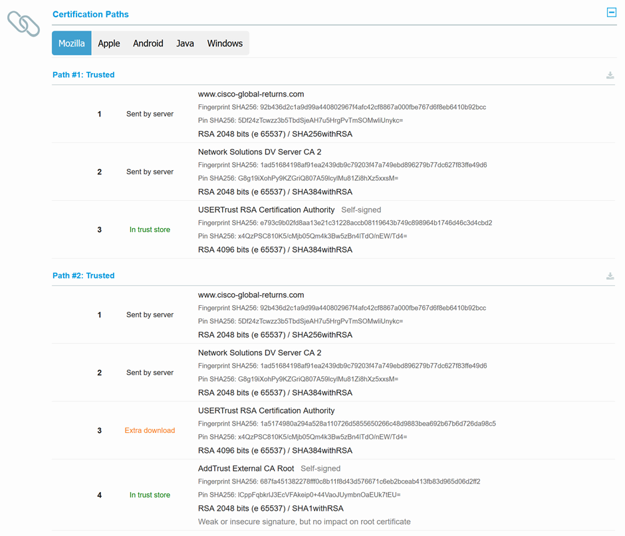Click Extra download label in Path #2
625x536 pixels.
(150, 430)
